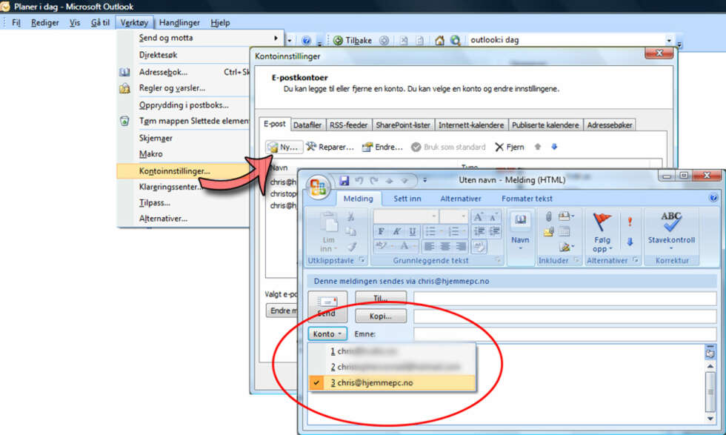Click the Home icon in Outlook web toolbar

439,40
